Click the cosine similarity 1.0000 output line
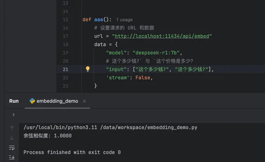Screen dimensions: 265x162 click(x=48, y=136)
